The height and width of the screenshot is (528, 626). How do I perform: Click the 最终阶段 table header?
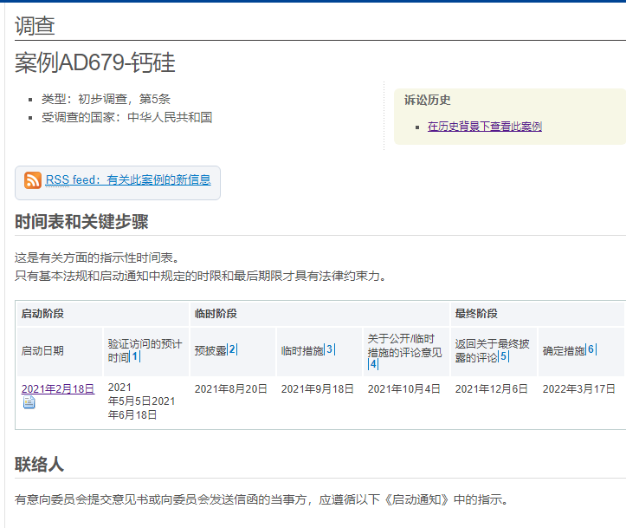click(x=476, y=314)
